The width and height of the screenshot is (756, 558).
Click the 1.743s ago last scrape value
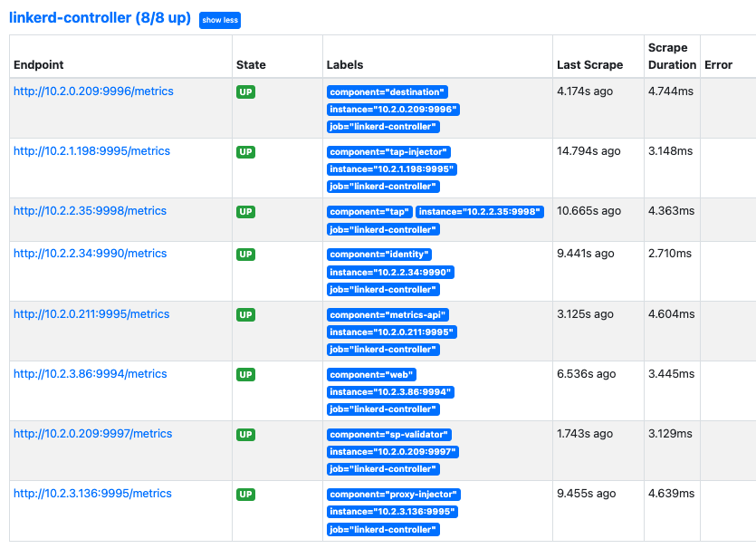click(585, 434)
